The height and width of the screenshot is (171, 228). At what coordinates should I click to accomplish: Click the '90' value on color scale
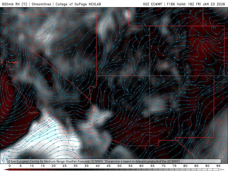tap(207, 166)
